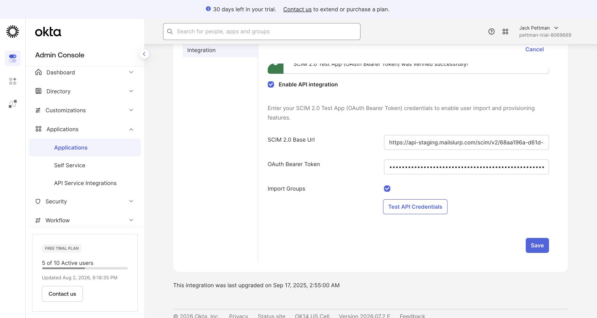Click the active users progress bar

[85, 268]
